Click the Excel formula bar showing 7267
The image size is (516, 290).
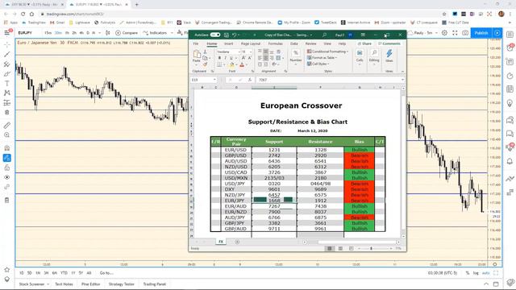(x=329, y=80)
